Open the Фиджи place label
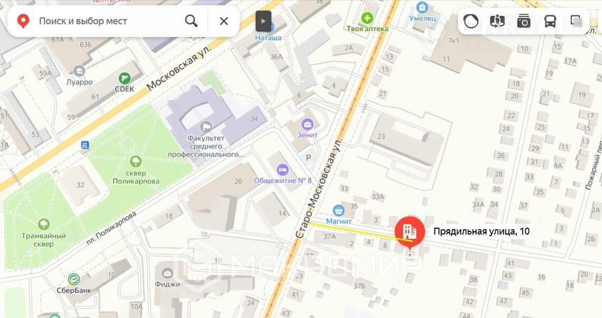 [x=167, y=284]
